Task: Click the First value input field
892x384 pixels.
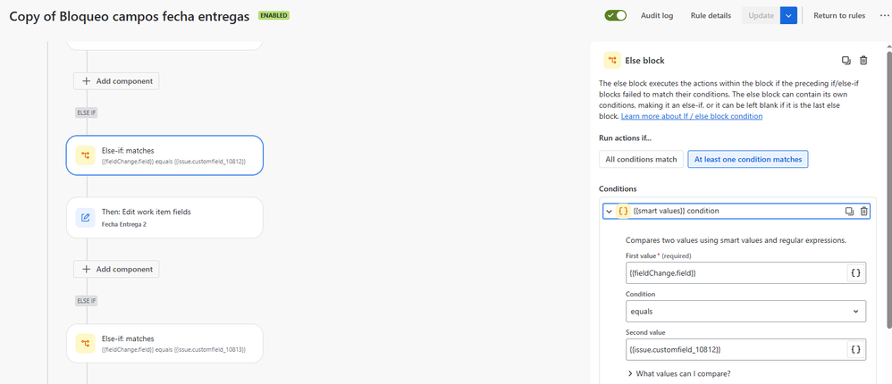Action: [x=736, y=272]
